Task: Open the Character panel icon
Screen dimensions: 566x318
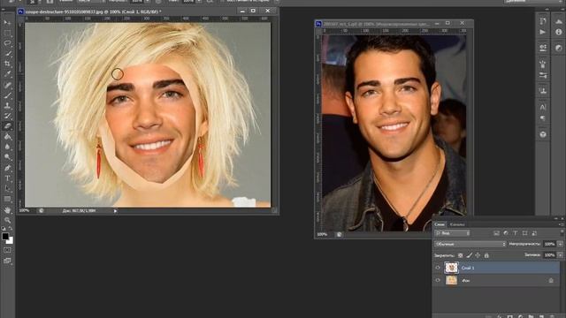Action: pos(542,107)
